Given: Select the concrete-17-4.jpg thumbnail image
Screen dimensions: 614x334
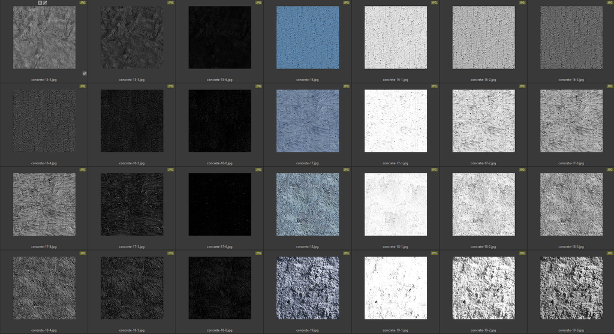Looking at the screenshot, I should [x=44, y=204].
